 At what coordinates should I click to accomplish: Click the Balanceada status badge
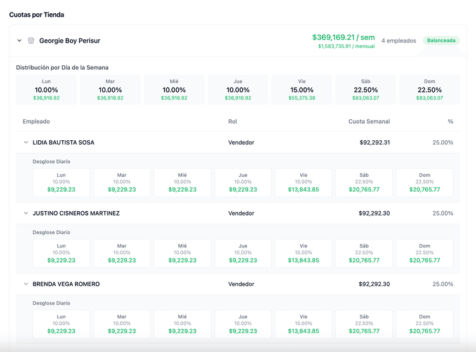pos(441,41)
